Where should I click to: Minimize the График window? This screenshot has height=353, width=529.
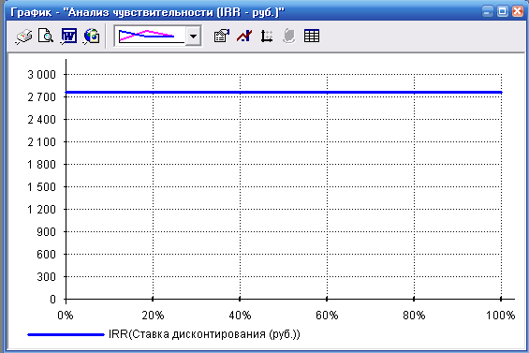point(487,12)
